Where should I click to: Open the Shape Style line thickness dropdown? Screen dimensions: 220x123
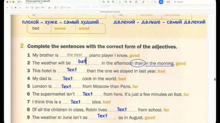50,8
